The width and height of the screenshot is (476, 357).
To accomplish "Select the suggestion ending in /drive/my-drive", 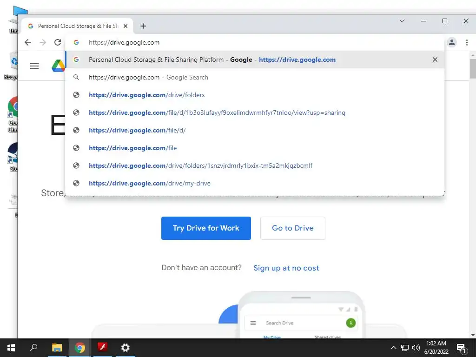I will point(255,183).
